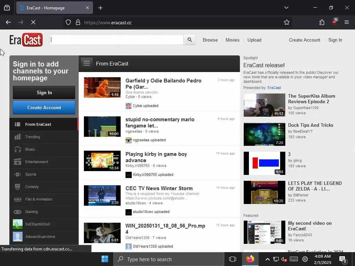Open CEC TV News Winter Storm title
The image size is (355, 266).
click(159, 188)
